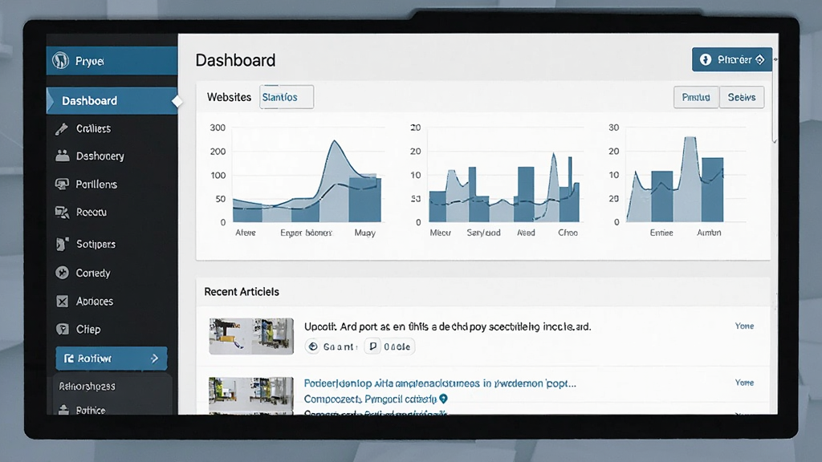822x462 pixels.
Task: Select the Rehorshpass sidebar entry
Action: point(87,386)
